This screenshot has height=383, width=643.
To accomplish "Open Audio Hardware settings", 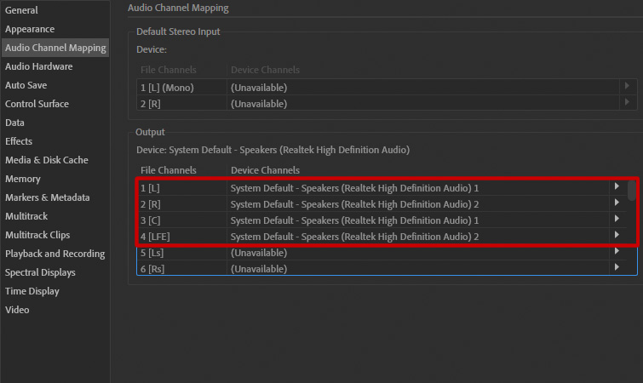I will point(38,66).
